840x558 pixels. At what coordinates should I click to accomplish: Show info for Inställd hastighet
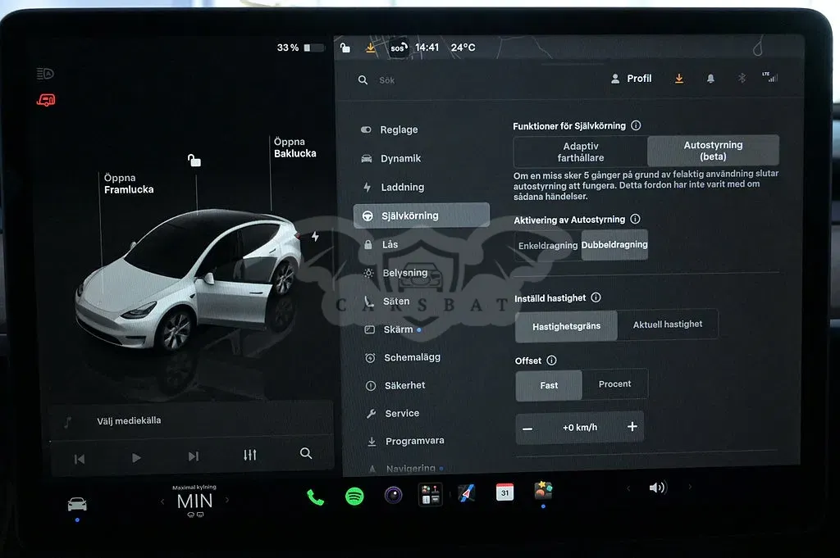click(596, 297)
